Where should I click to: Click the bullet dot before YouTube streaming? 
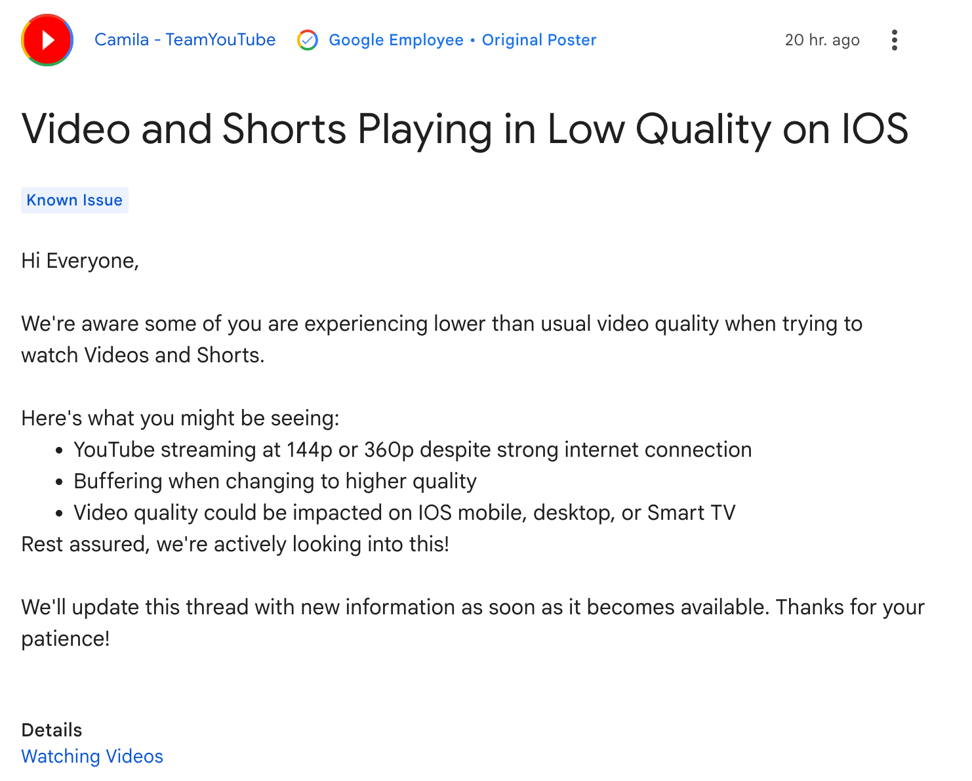pyautogui.click(x=60, y=451)
